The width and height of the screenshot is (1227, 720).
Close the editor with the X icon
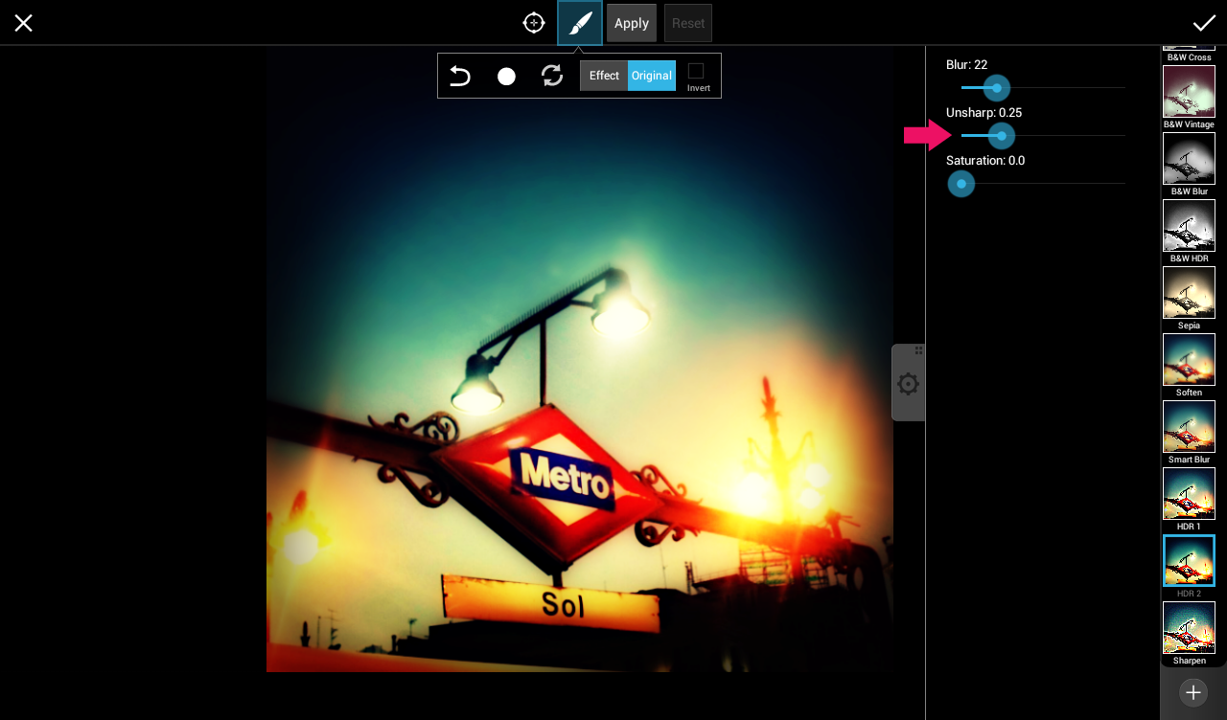[x=23, y=23]
